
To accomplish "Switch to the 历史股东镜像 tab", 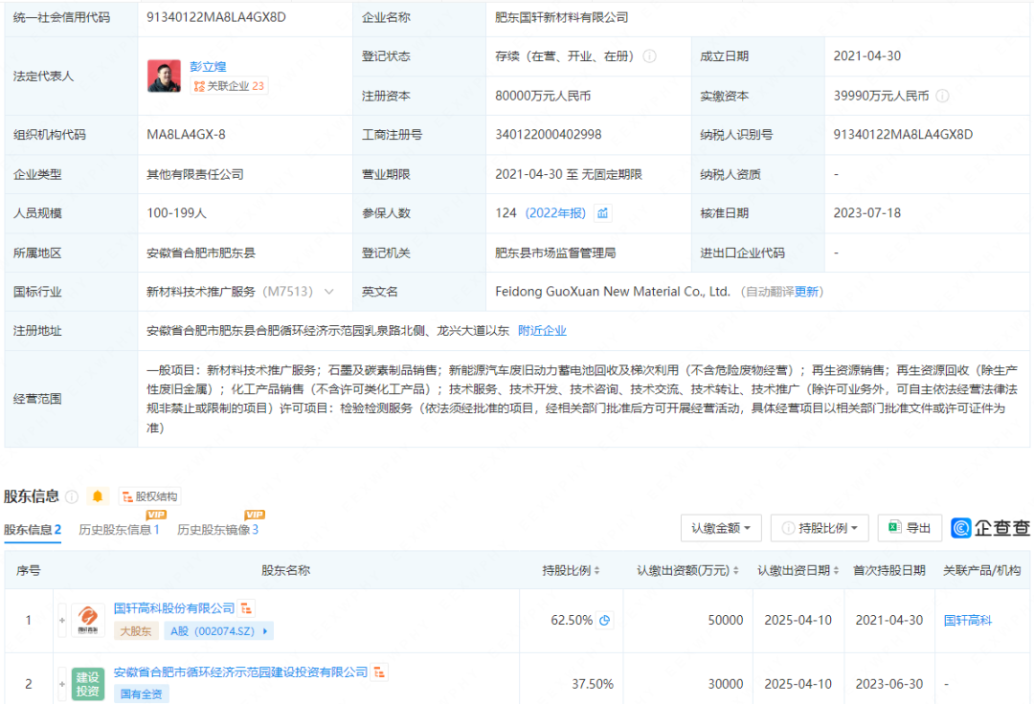I will coord(217,529).
